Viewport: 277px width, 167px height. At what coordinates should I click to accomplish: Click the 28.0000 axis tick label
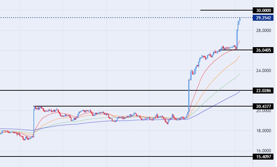pyautogui.click(x=263, y=31)
